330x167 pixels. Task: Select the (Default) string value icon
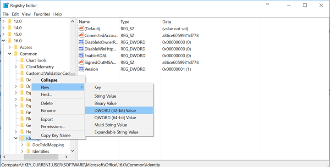point(81,28)
